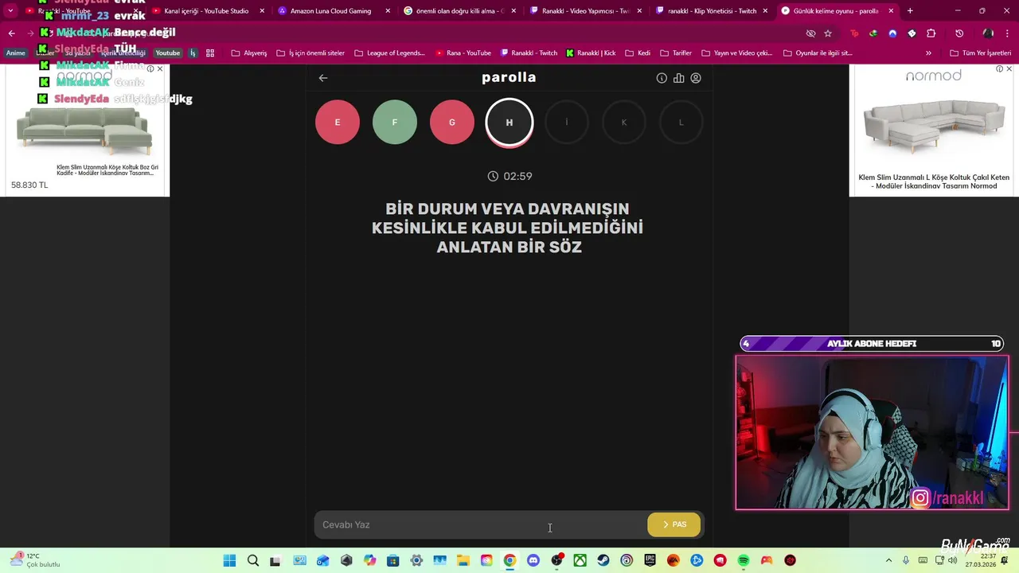This screenshot has height=573, width=1019.
Task: Bookmark this page with the star icon
Action: pos(828,33)
